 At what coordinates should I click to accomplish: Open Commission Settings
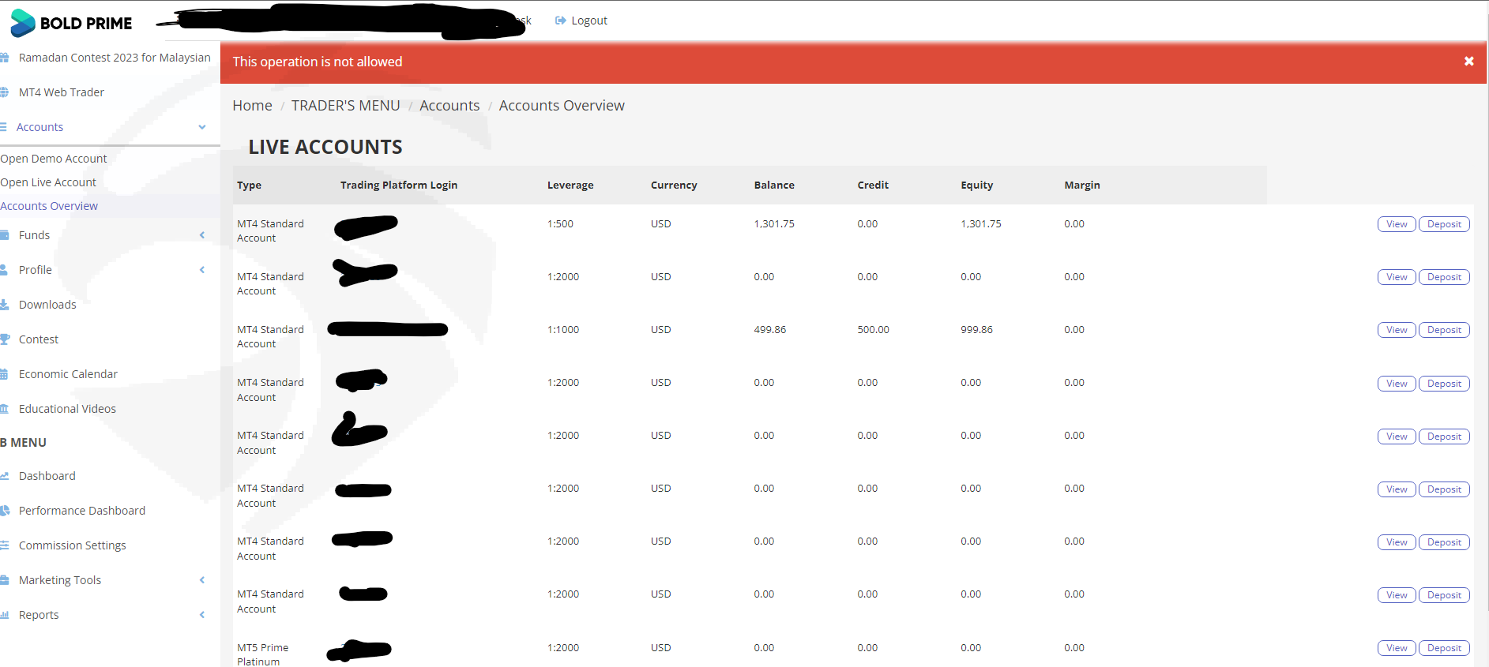(73, 545)
